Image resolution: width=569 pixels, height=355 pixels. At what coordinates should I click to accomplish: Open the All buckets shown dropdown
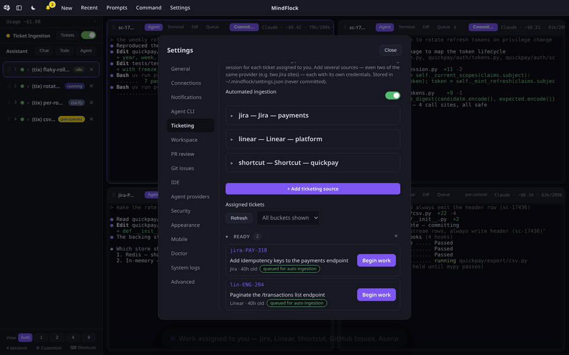click(x=288, y=218)
